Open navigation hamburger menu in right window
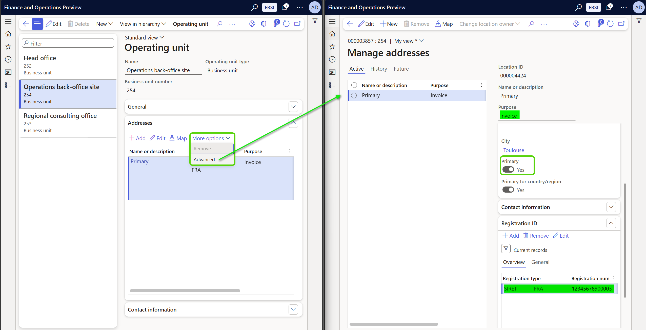Image resolution: width=646 pixels, height=330 pixels. tap(332, 22)
